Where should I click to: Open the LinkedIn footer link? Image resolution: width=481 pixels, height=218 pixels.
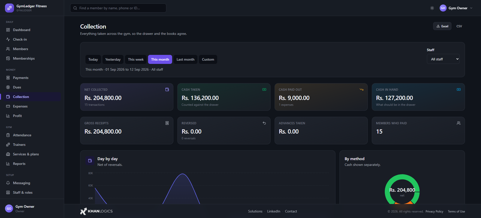point(274,211)
